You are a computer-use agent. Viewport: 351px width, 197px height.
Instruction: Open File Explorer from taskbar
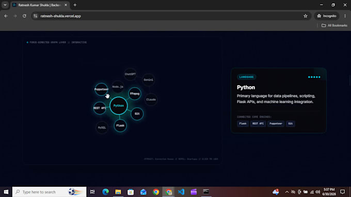coord(118,192)
